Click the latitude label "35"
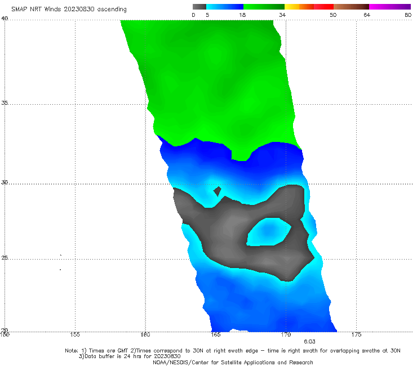 (5, 103)
